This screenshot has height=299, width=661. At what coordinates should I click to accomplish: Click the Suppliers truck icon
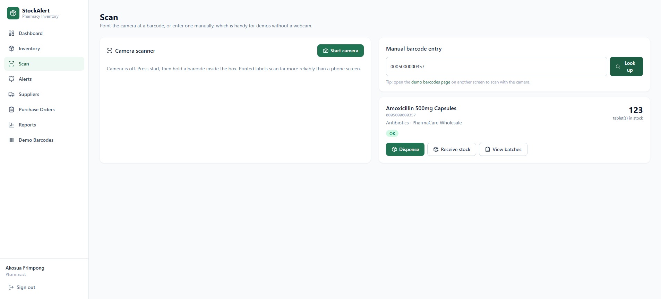pos(11,94)
